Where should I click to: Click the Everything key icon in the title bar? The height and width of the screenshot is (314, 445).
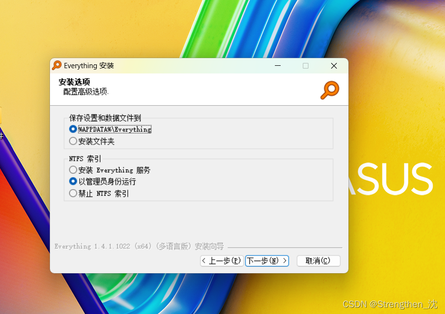click(x=56, y=65)
